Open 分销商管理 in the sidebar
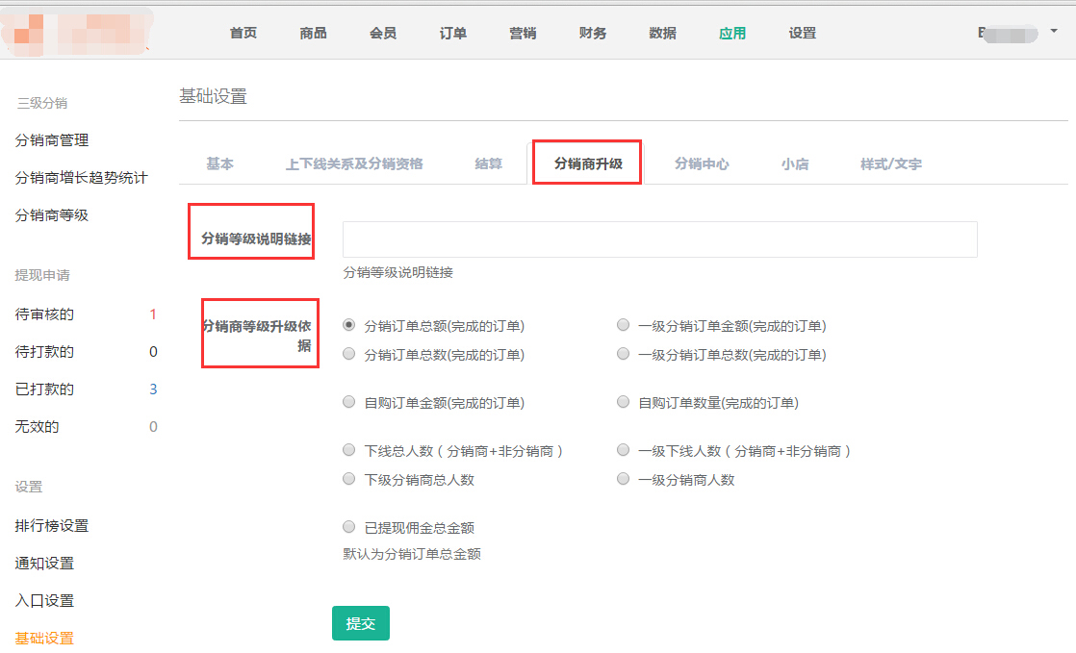Image resolution: width=1076 pixels, height=653 pixels. pos(52,140)
